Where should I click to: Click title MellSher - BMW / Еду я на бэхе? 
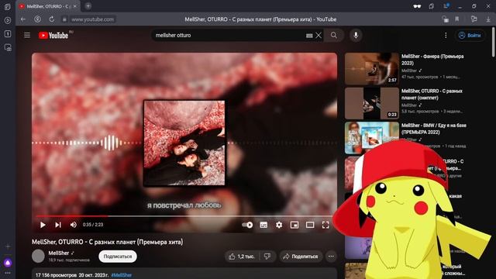(434, 129)
